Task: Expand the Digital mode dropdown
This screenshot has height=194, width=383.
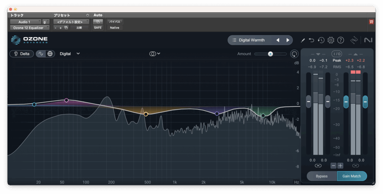Action: coord(70,54)
